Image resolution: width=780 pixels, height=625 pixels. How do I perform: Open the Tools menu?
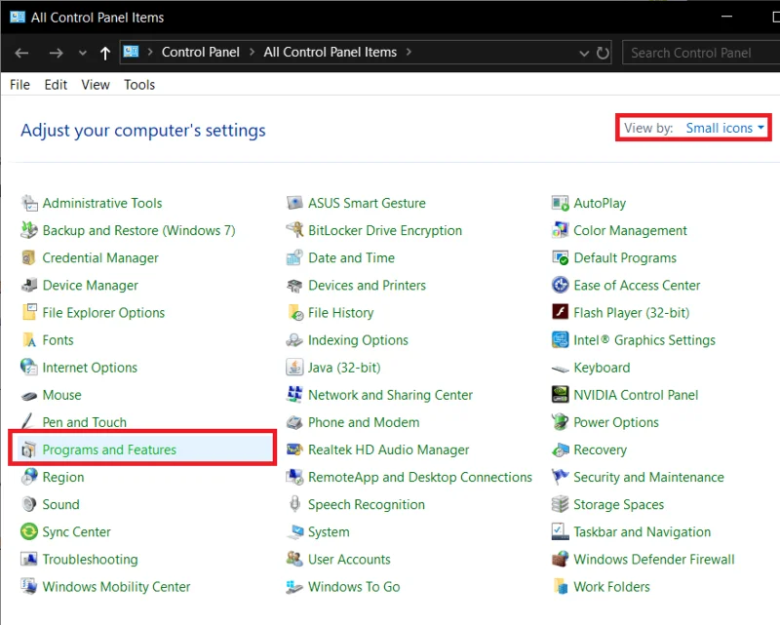coord(139,85)
